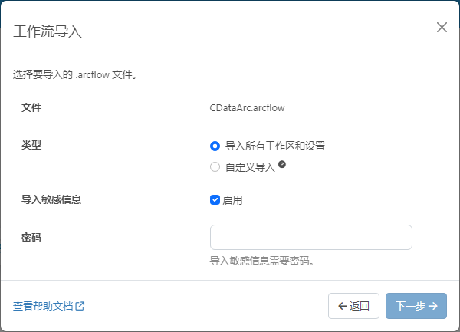460x332 pixels.
Task: Click the CDataArc.arcflow file name
Action: point(247,108)
